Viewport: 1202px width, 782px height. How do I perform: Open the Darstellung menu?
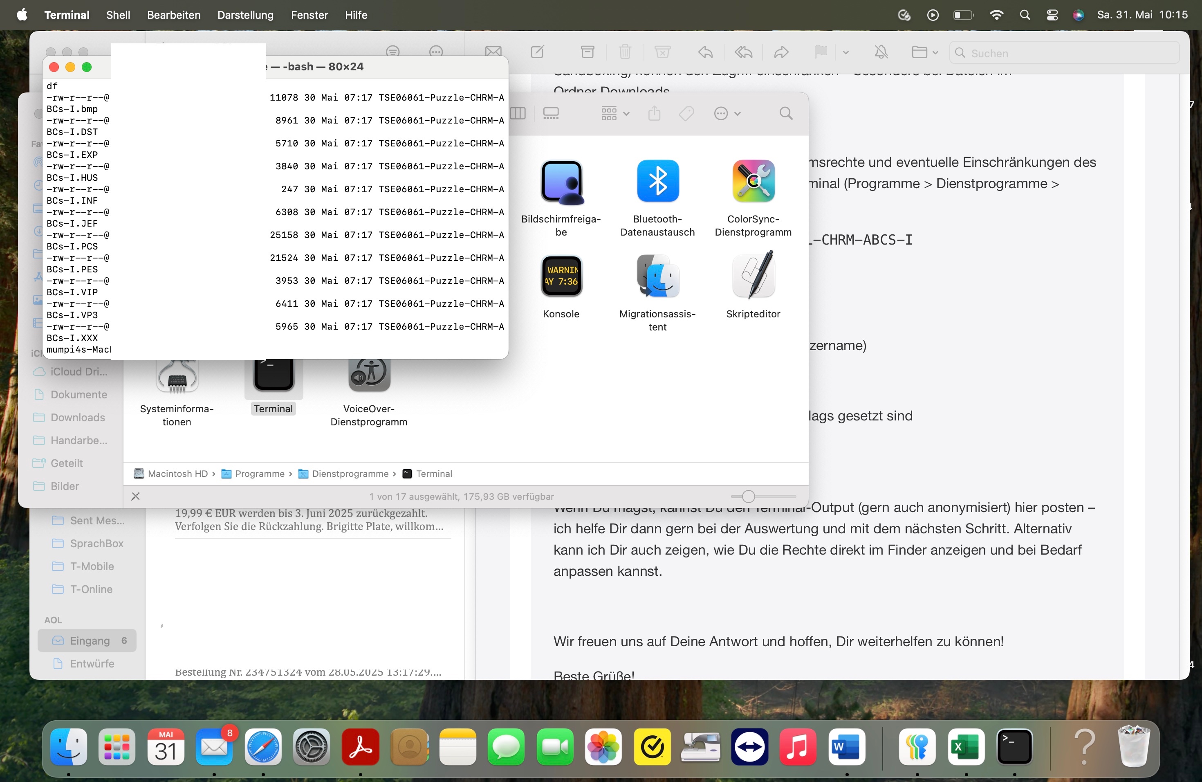tap(245, 15)
